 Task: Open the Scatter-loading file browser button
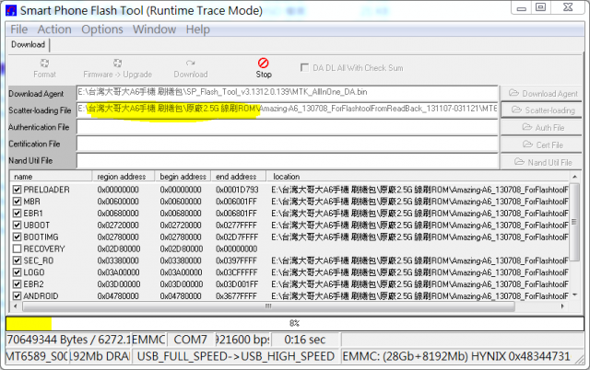tap(542, 110)
